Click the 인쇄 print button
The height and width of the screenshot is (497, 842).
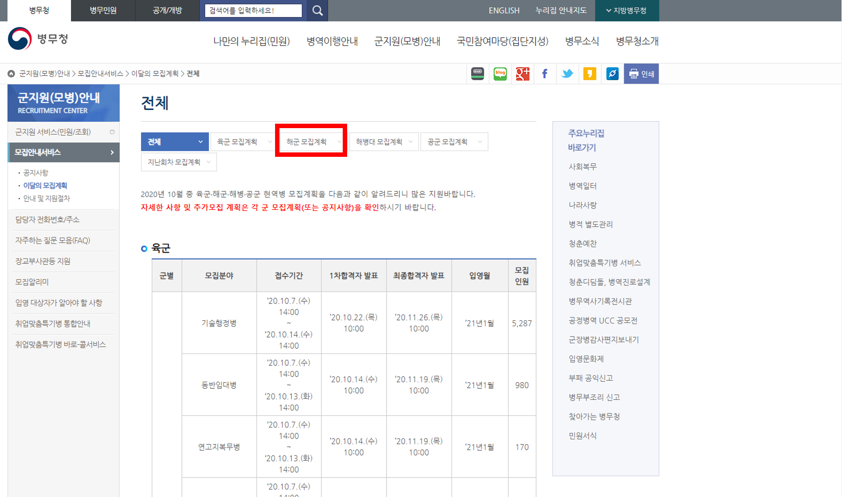[641, 73]
